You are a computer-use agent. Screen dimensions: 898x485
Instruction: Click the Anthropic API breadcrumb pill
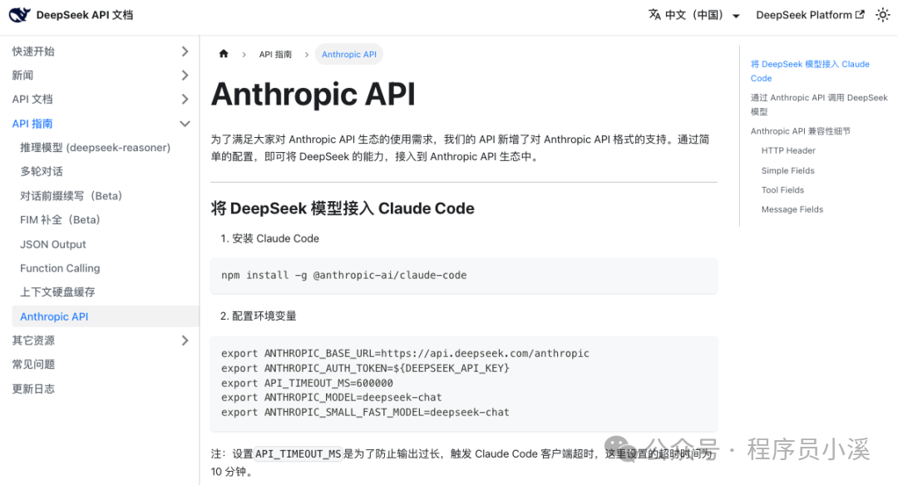348,54
